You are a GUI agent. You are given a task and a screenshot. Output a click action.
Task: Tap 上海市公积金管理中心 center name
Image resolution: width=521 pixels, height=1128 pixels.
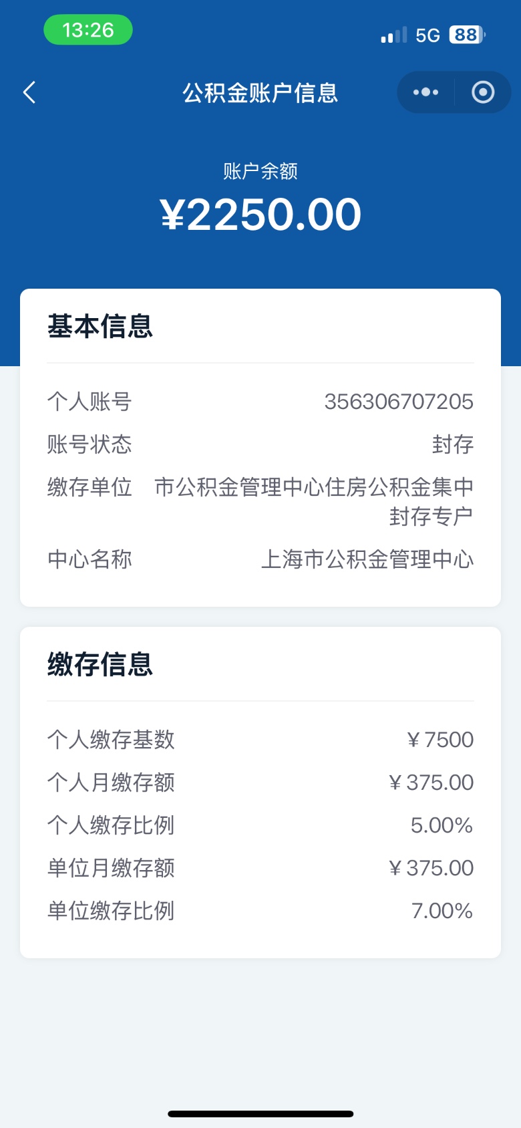(x=367, y=559)
